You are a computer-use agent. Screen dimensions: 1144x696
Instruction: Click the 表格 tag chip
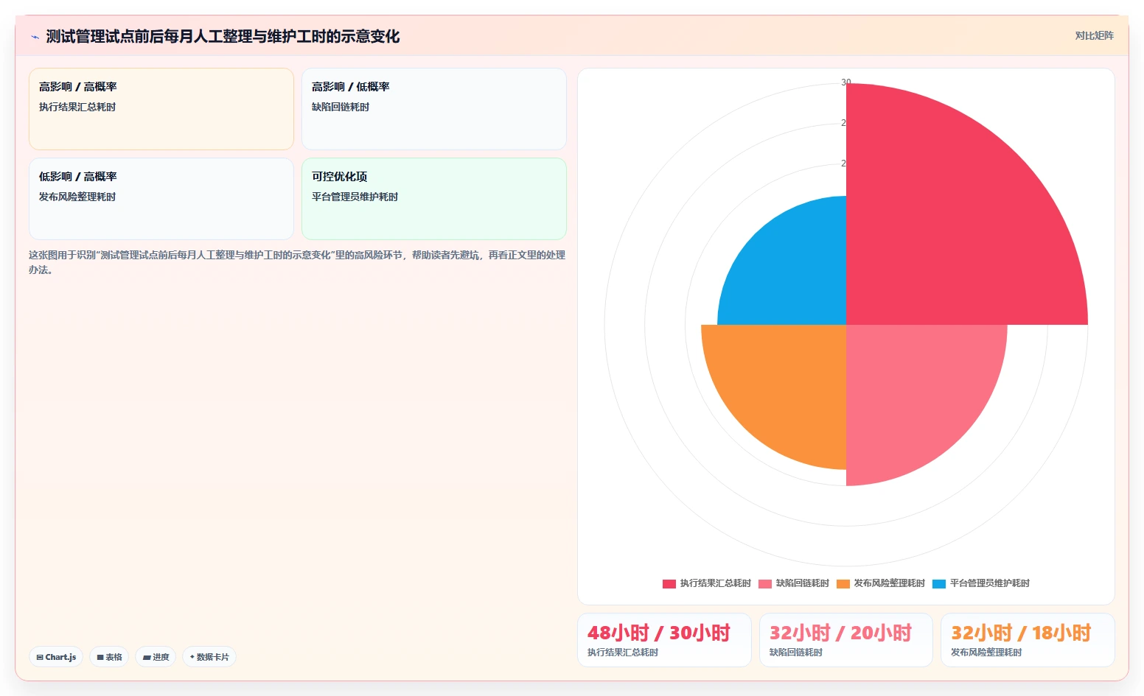click(109, 657)
